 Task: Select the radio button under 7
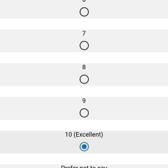84,46
